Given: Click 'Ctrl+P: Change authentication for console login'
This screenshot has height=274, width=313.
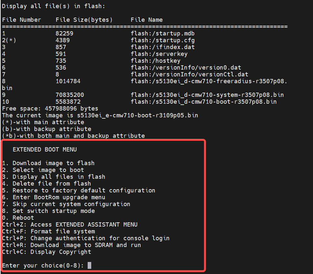Looking at the screenshot, I should pyautogui.click(x=86, y=238).
